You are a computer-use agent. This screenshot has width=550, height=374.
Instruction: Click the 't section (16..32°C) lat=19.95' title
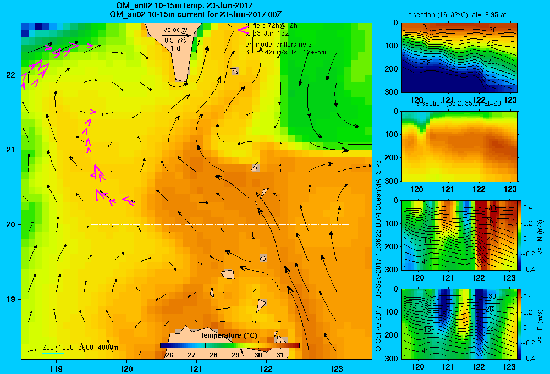pos(458,15)
